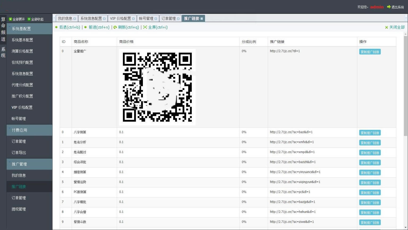
Task: Click the link text http://2.71jc.cn/?dl=1
Action: click(285, 51)
